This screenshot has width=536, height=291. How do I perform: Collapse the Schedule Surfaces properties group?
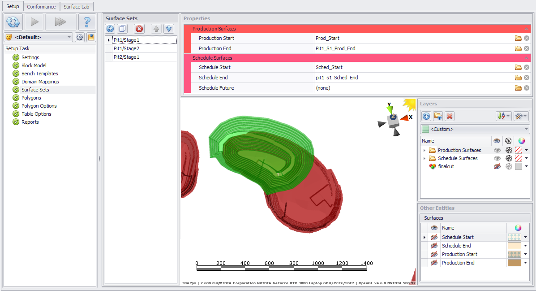tap(526, 58)
